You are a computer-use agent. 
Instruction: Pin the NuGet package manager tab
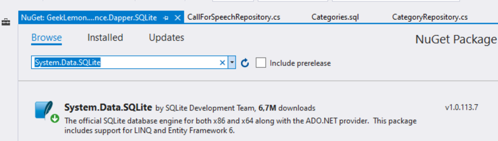pyautogui.click(x=166, y=18)
